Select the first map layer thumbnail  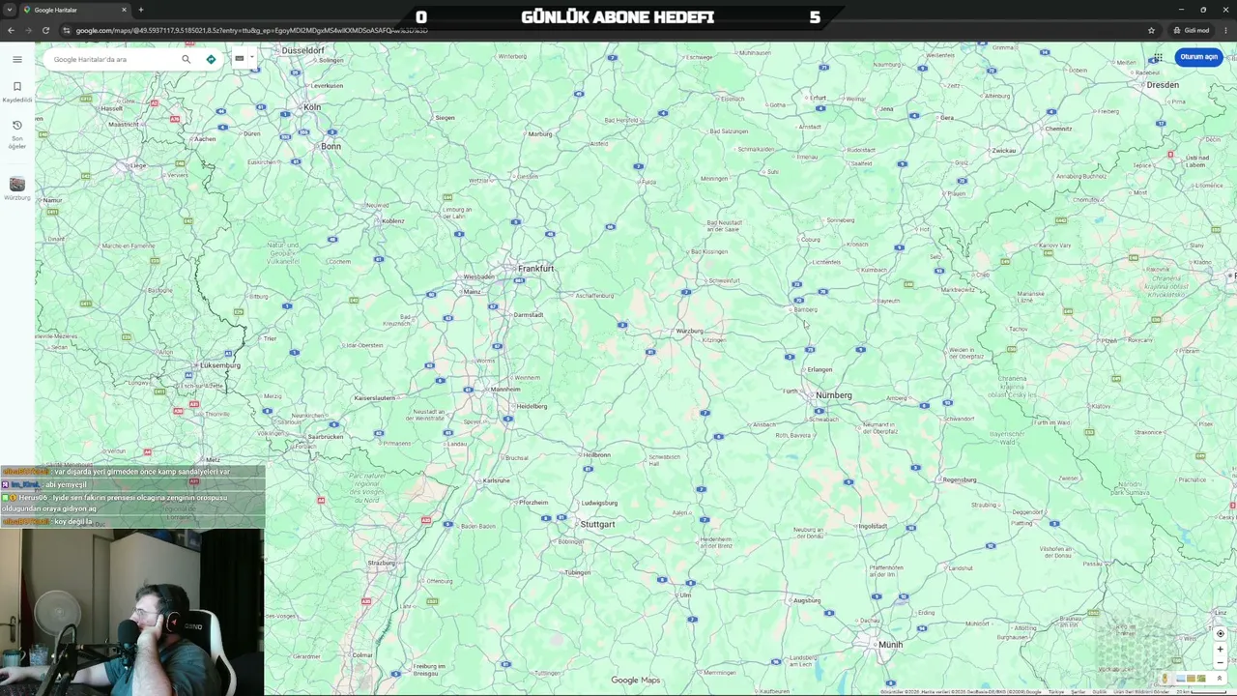1181,679
